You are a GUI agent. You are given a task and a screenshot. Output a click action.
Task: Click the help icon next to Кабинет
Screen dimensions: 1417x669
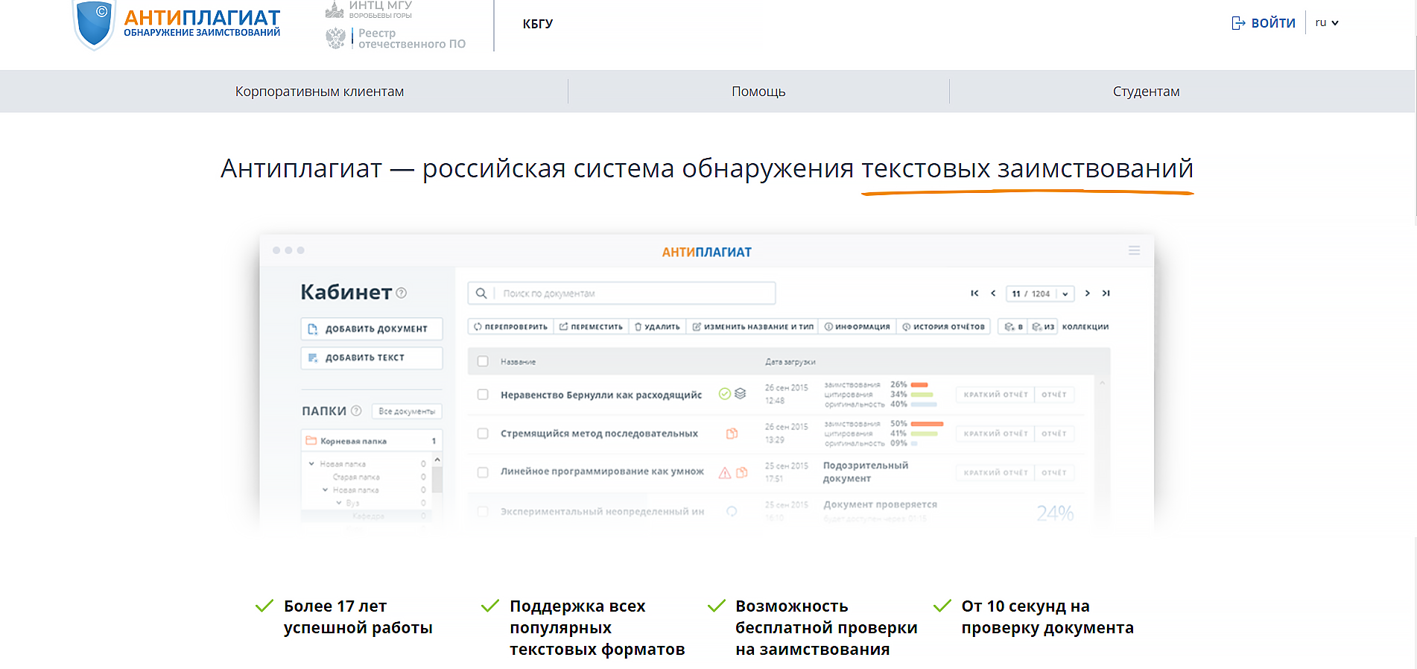(x=402, y=293)
